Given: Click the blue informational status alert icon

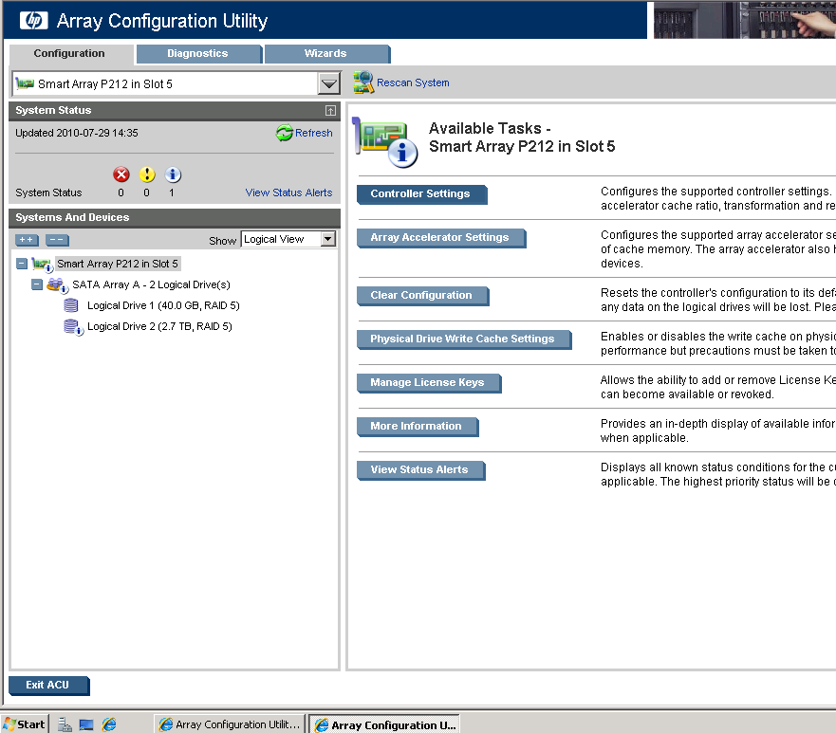Looking at the screenshot, I should [173, 174].
